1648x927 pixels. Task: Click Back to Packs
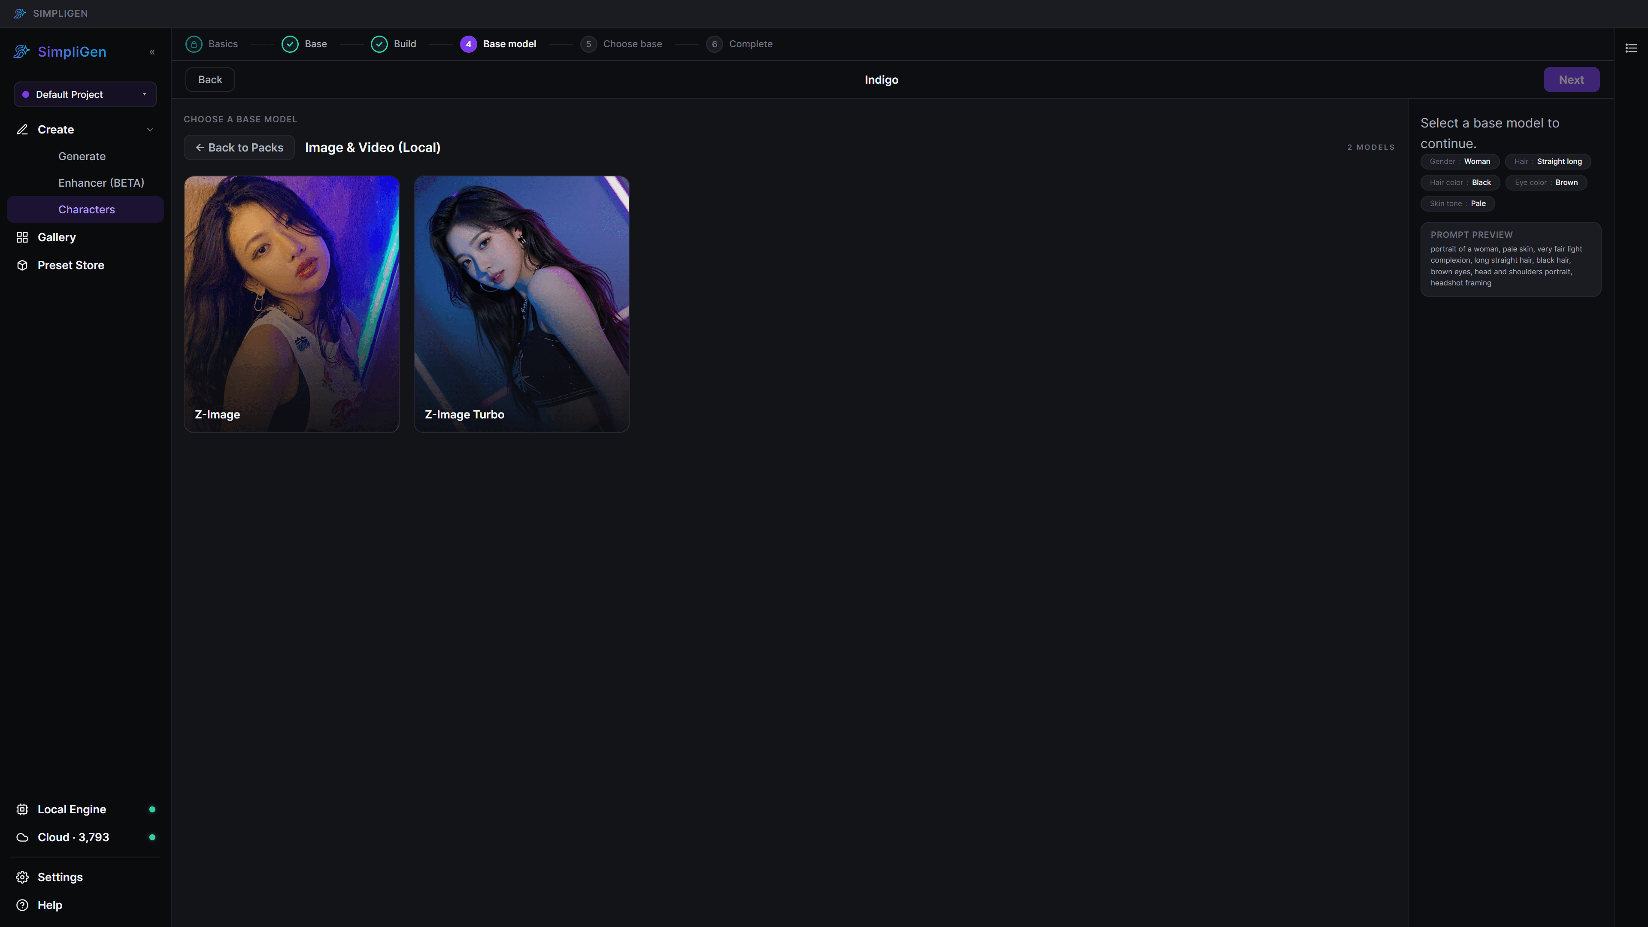(239, 148)
